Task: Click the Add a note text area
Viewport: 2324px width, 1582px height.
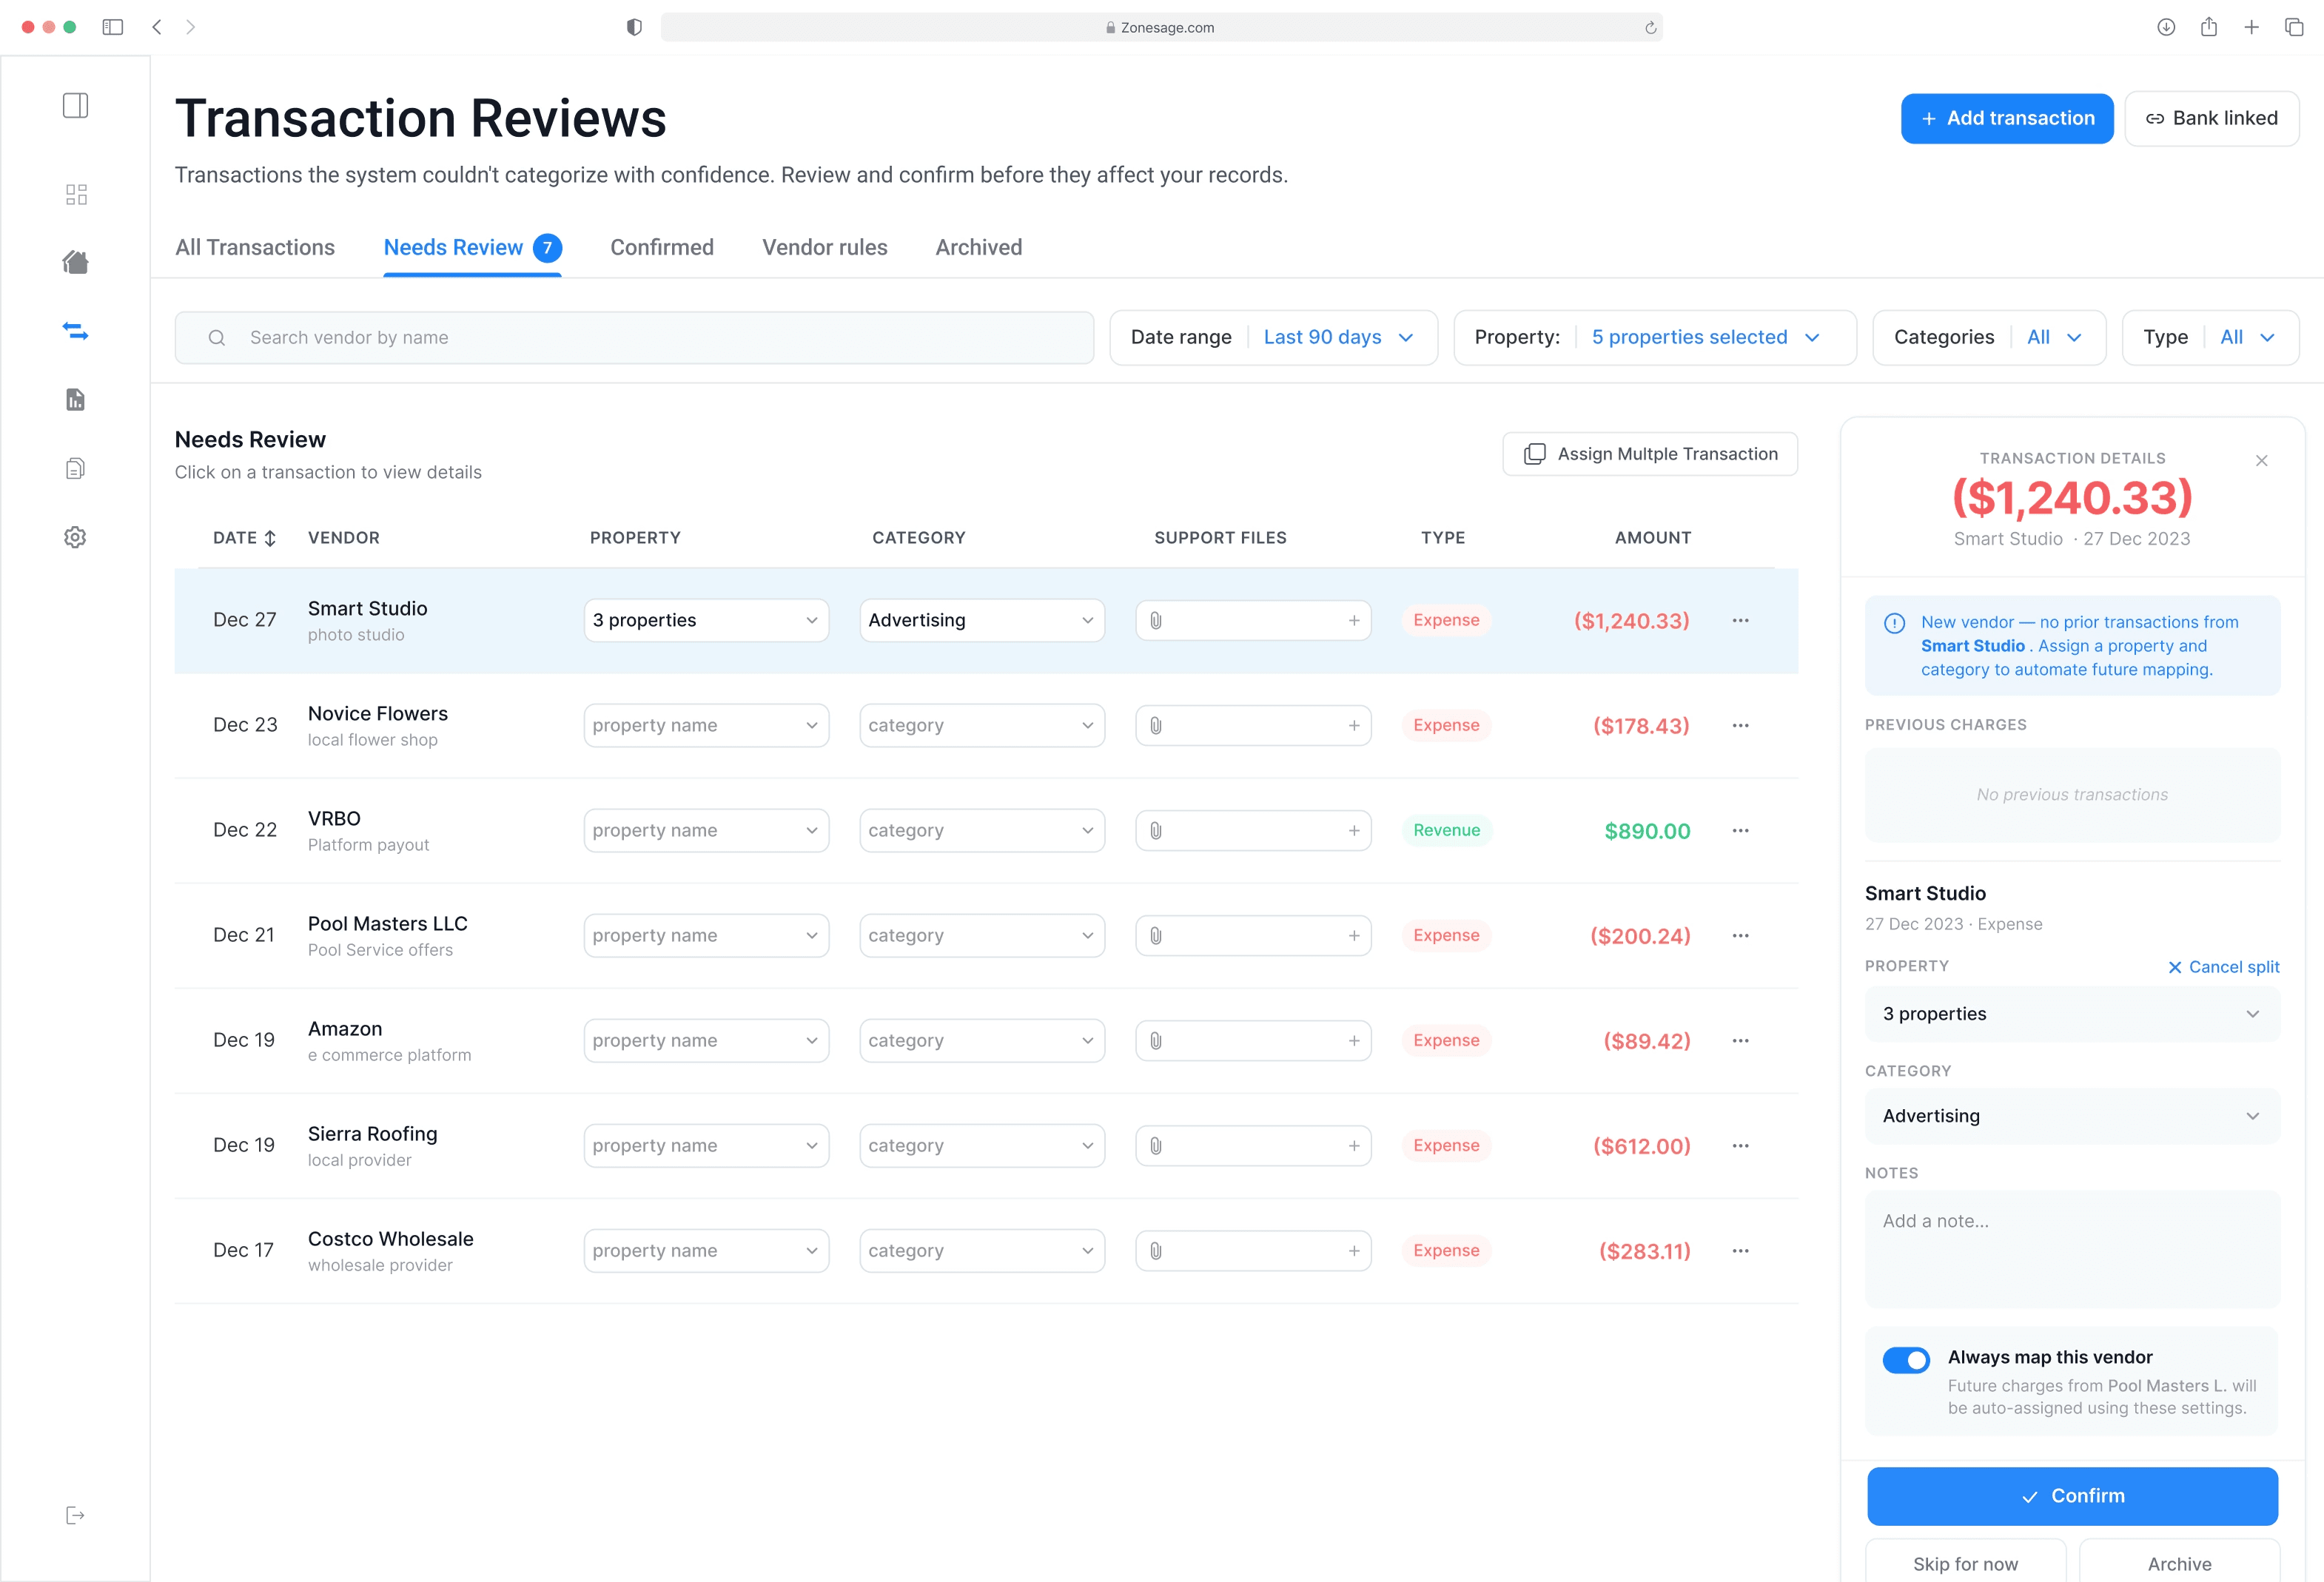Action: pos(2072,1250)
